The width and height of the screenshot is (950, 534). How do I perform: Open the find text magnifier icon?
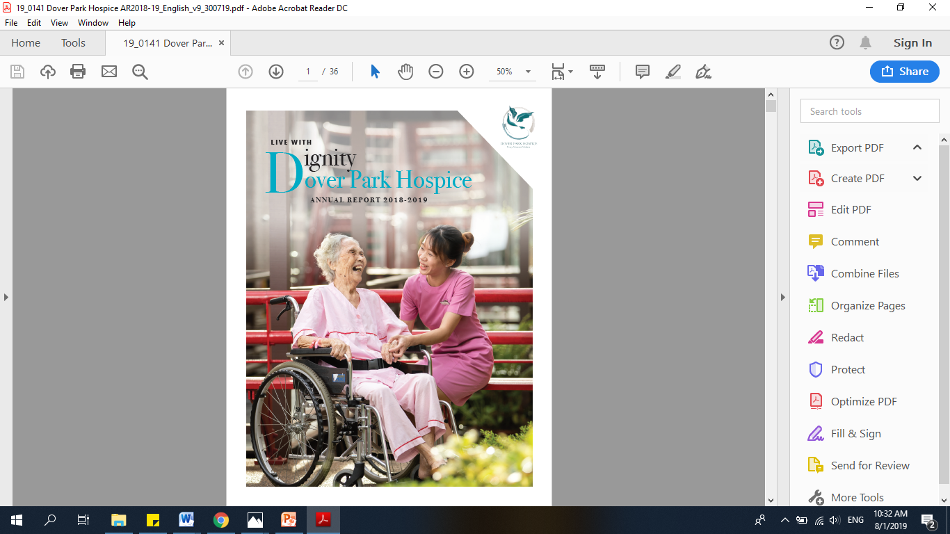(x=140, y=72)
